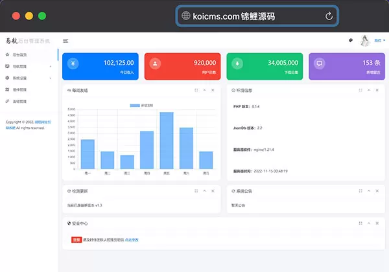389x272 pixels.
Task: Click the 920,000 users value
Action: [x=205, y=63]
